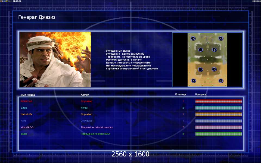Select player name 'hero'

(23, 121)
